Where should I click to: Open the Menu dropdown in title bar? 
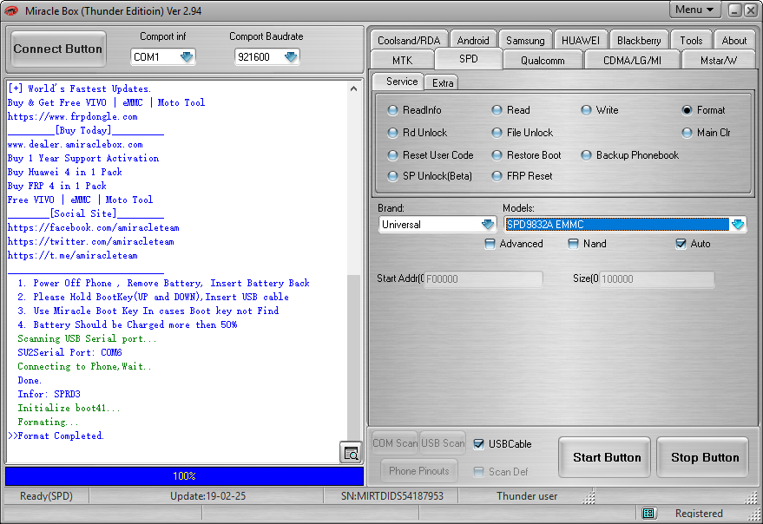[x=694, y=10]
